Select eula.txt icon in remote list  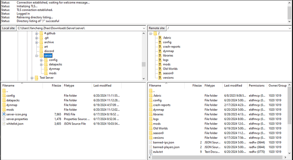pyautogui.click(x=150, y=152)
